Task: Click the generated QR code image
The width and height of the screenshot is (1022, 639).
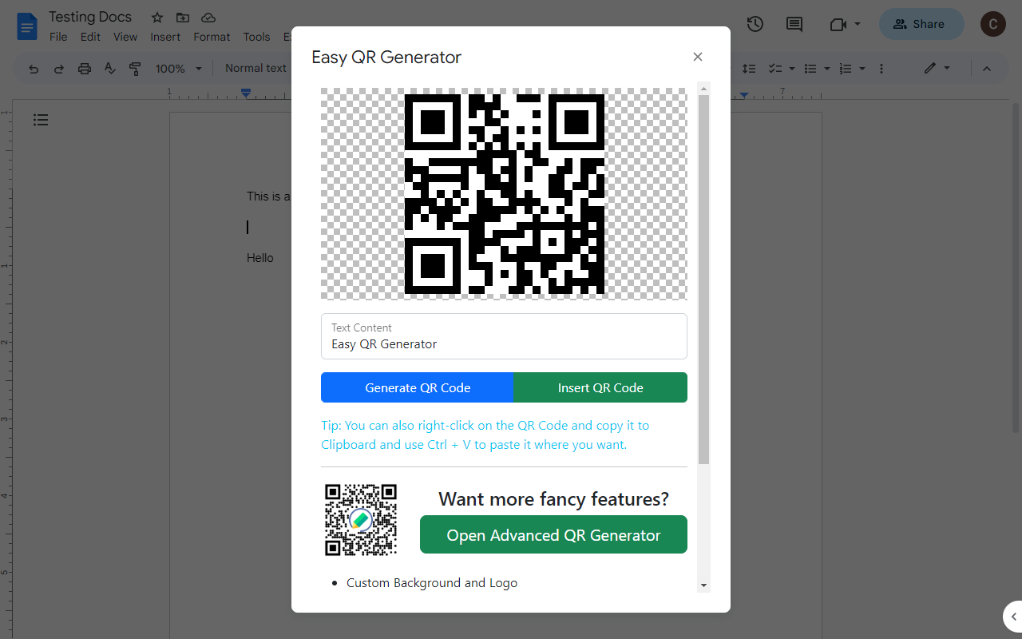Action: 504,193
